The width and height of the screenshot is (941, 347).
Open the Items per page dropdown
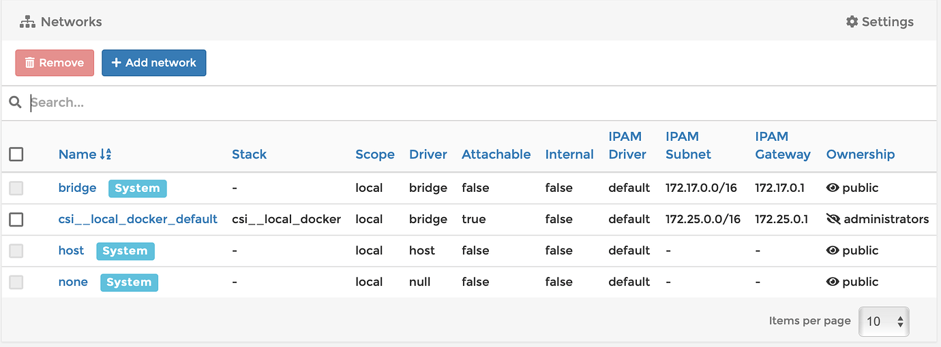tap(884, 321)
